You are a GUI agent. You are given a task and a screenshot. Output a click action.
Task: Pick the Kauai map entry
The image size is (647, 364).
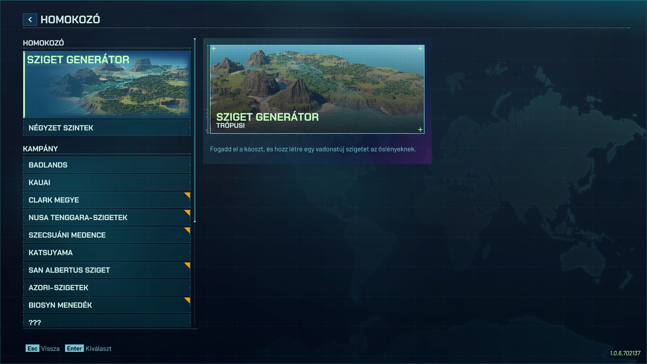click(x=107, y=183)
